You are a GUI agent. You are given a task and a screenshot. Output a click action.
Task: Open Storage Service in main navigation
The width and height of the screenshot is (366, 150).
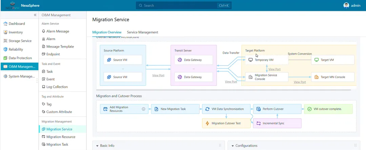[19, 41]
